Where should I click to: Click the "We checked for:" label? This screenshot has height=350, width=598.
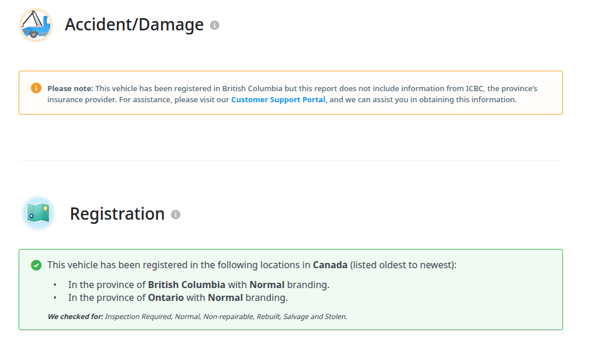75,317
